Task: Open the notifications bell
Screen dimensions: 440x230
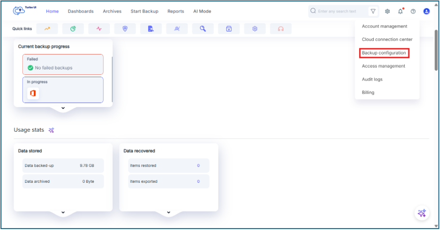Action: coord(400,11)
